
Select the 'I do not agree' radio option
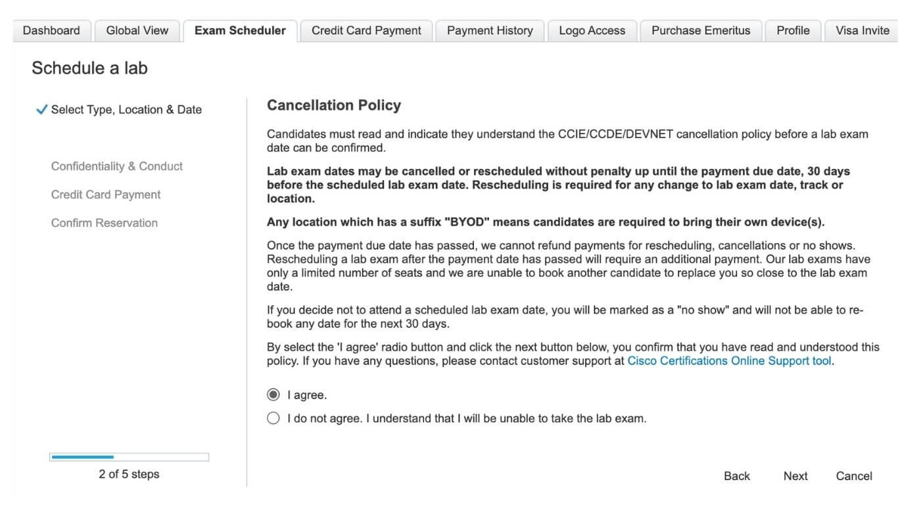[x=273, y=418]
